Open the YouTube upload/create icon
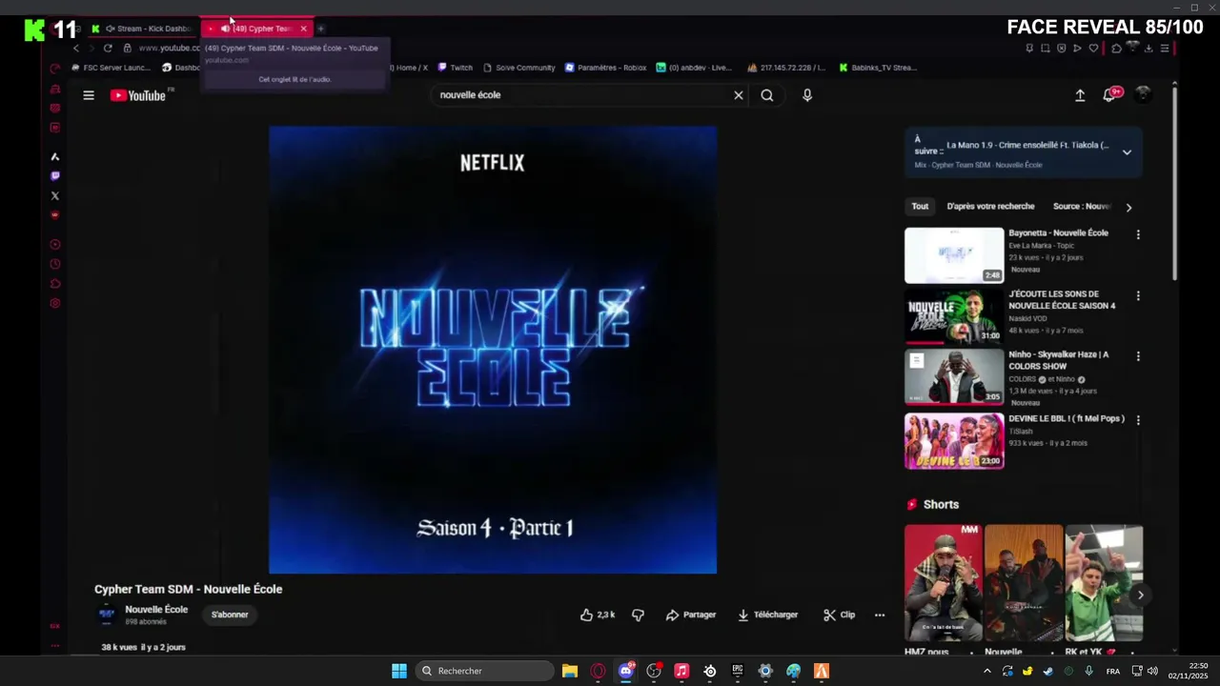 [1080, 95]
